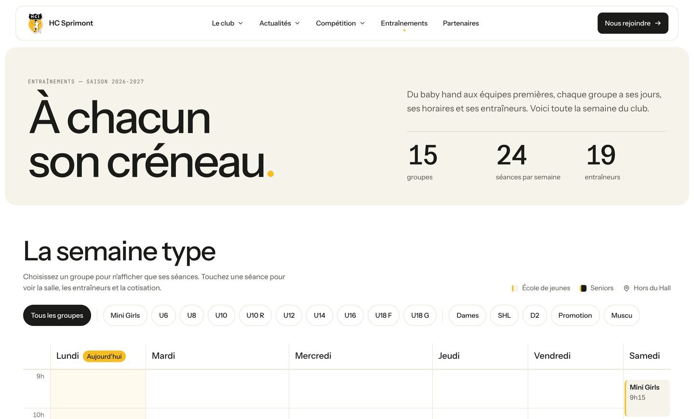Screen dimensions: 694x419
Task: Click the Aujourd'hui badge on Lundi
Action: click(x=104, y=356)
